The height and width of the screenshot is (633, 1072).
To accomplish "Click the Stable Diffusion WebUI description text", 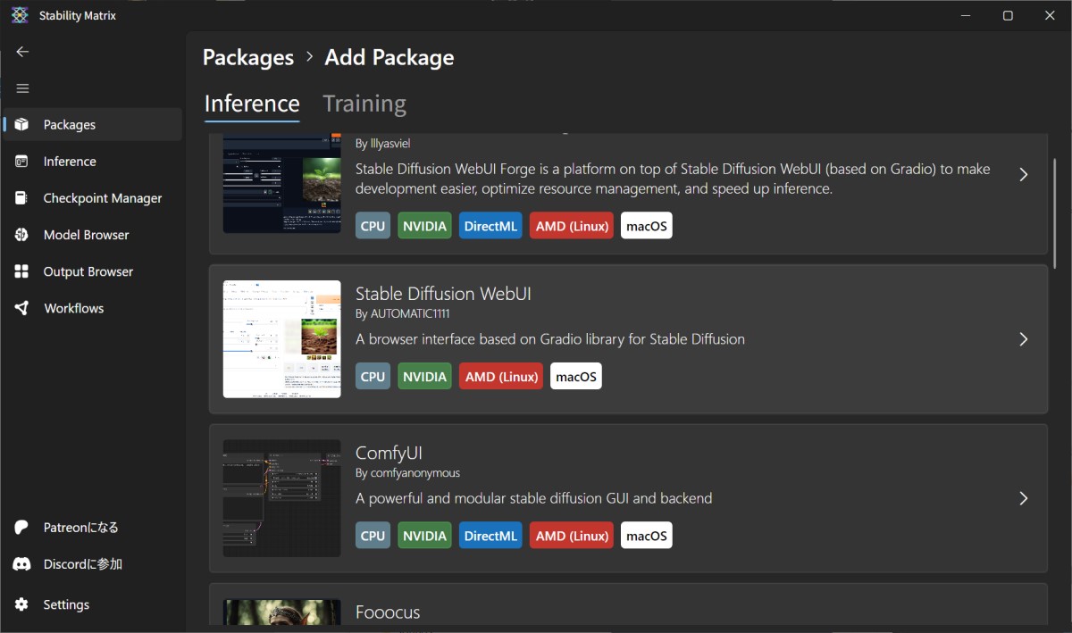I will pos(550,339).
